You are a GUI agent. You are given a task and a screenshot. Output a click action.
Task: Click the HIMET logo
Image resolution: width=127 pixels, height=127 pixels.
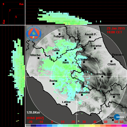pyautogui.click(x=120, y=117)
